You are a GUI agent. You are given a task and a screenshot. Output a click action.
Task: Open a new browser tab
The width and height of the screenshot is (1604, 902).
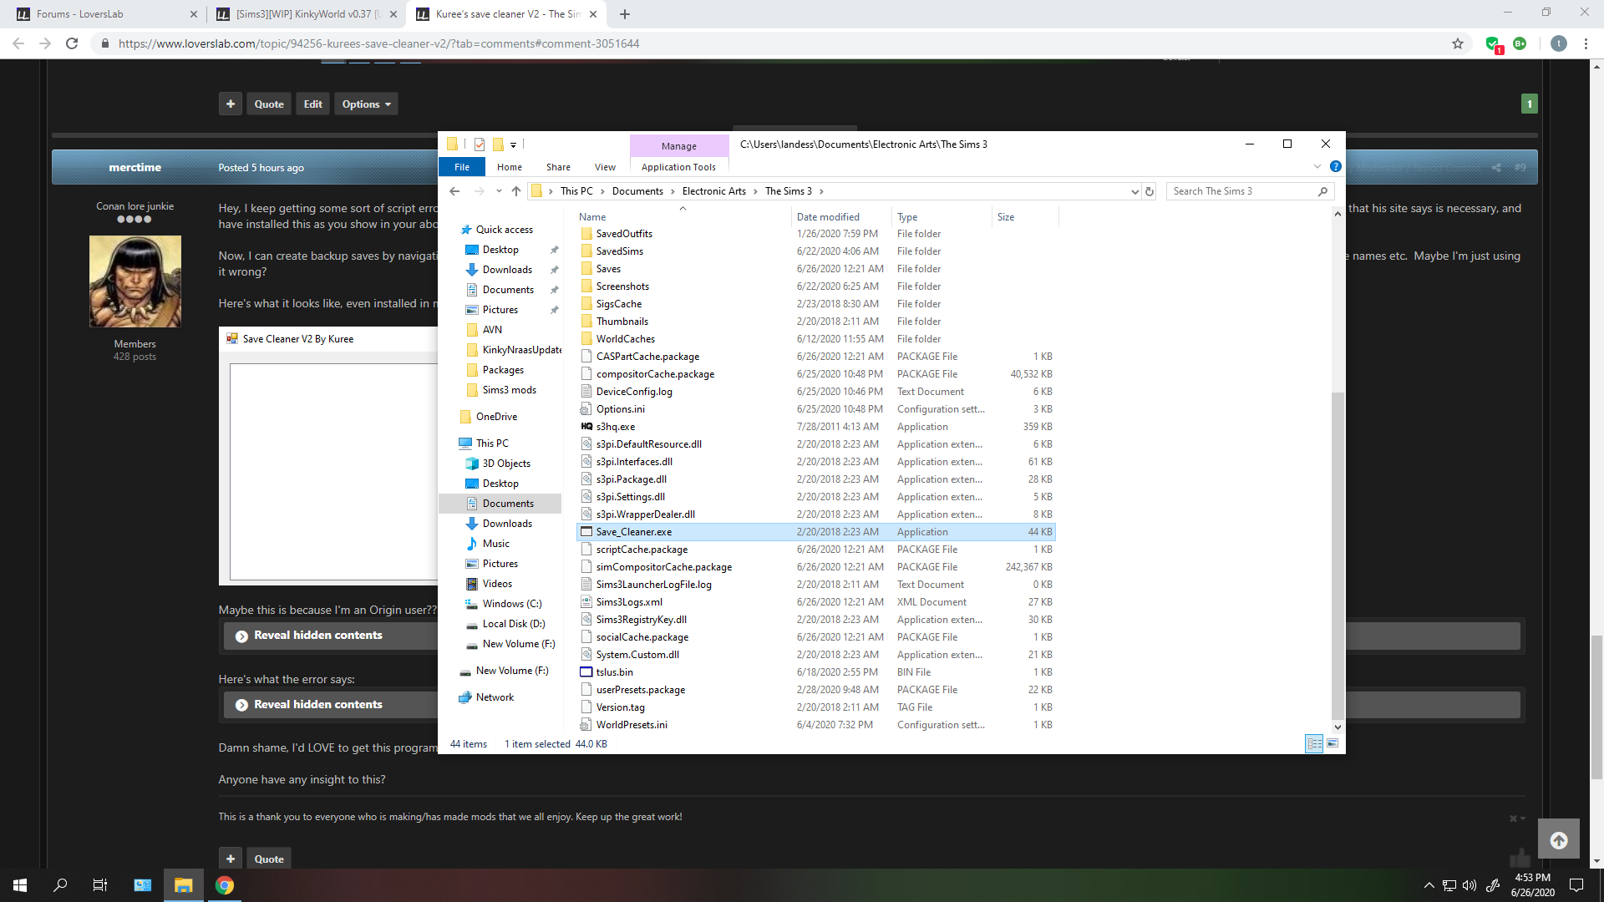pos(625,14)
